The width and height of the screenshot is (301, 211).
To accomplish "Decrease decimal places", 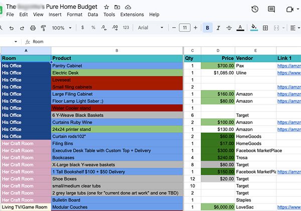I will tap(104, 28).
